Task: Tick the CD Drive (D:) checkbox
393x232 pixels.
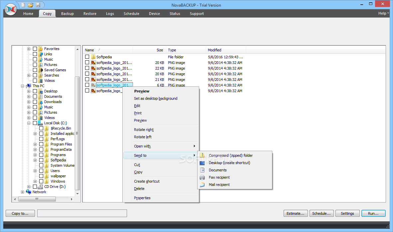Action: [x=35, y=187]
